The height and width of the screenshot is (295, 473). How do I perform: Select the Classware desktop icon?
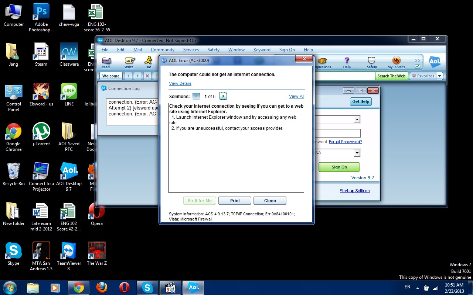[x=69, y=55]
